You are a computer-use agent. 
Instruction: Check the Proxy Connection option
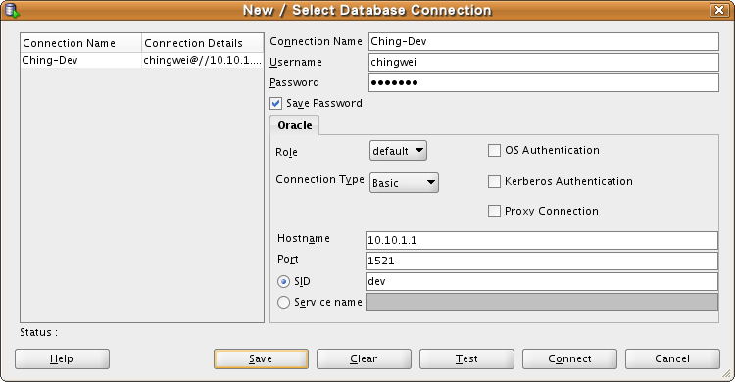[494, 211]
